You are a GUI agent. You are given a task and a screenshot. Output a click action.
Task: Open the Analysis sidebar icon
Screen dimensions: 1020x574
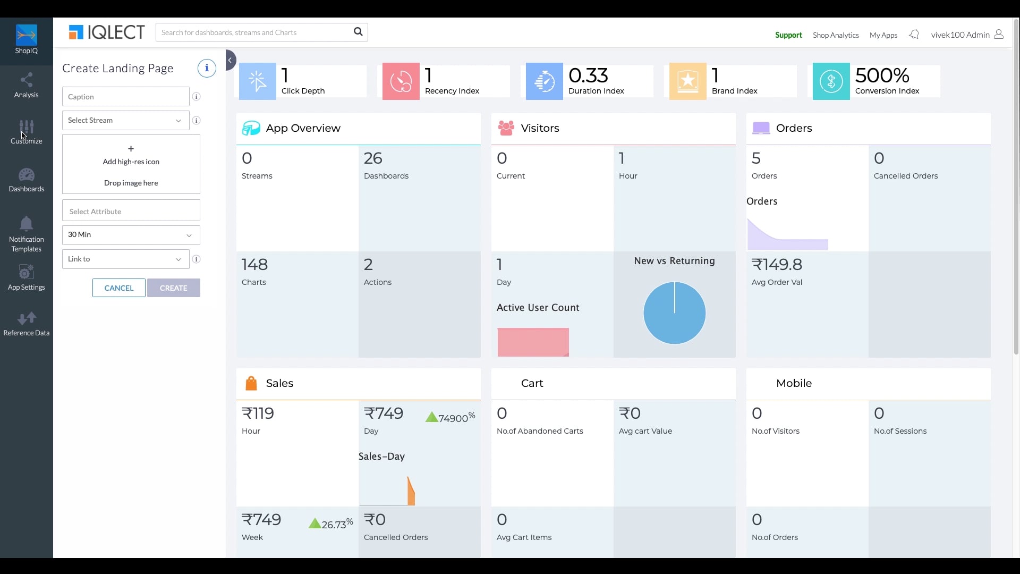(x=26, y=80)
